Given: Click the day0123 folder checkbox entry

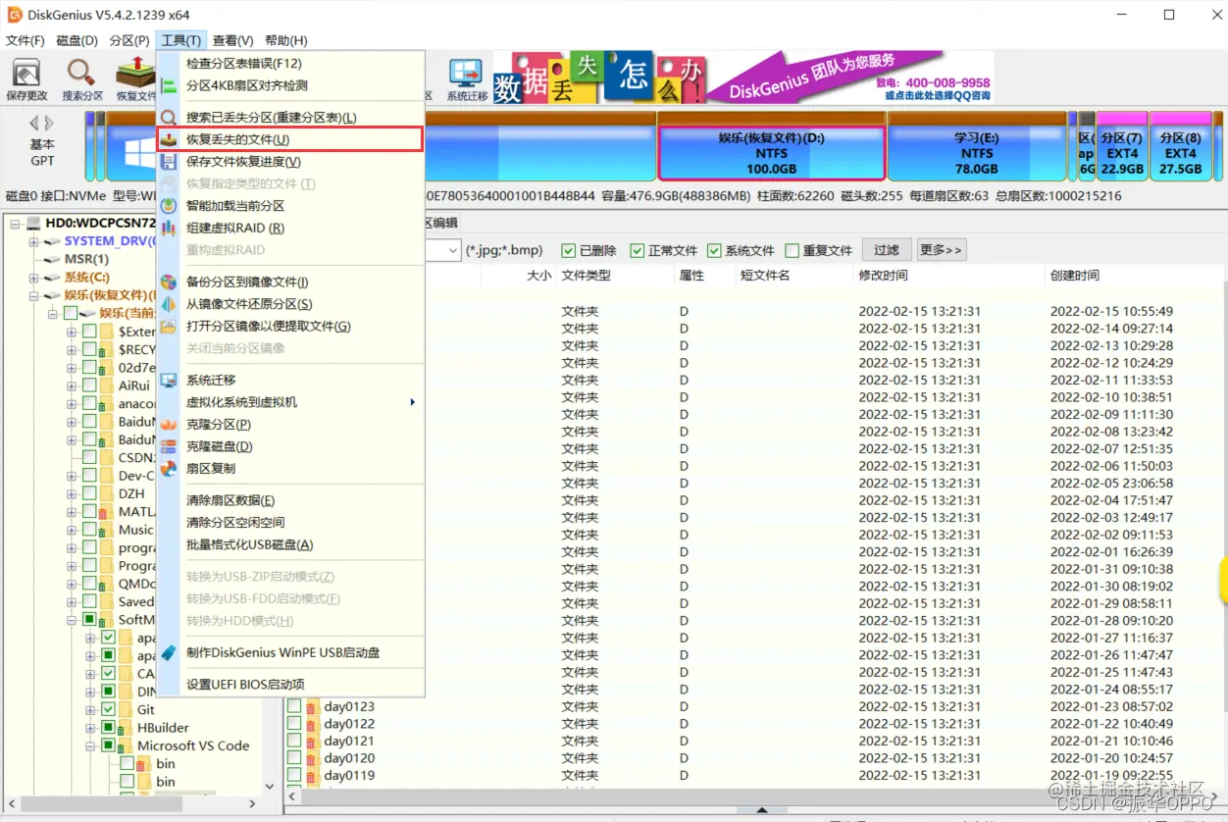Looking at the screenshot, I should (295, 707).
